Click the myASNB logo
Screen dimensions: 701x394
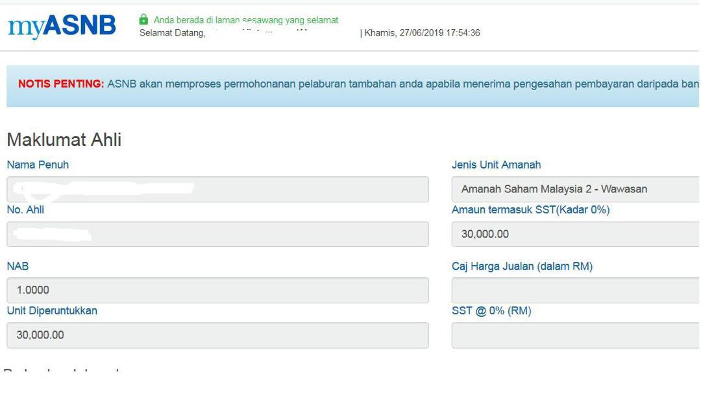coord(62,27)
